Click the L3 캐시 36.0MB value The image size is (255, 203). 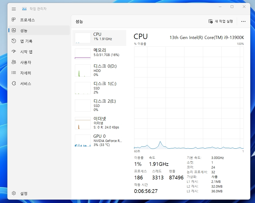(217, 191)
